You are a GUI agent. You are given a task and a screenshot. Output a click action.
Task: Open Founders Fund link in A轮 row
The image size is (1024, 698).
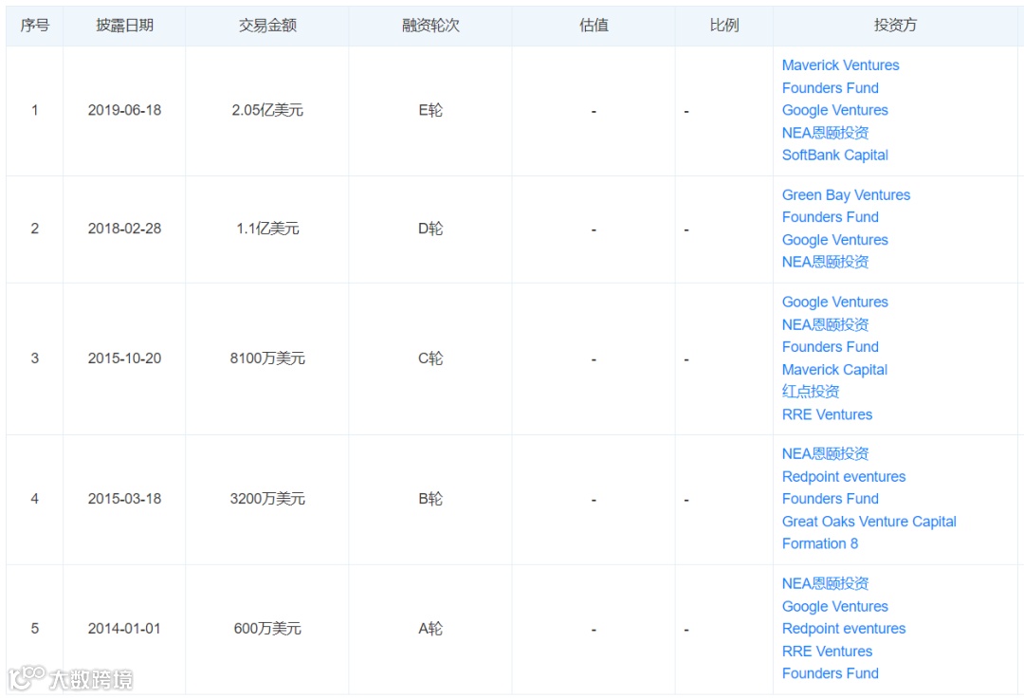(x=830, y=673)
